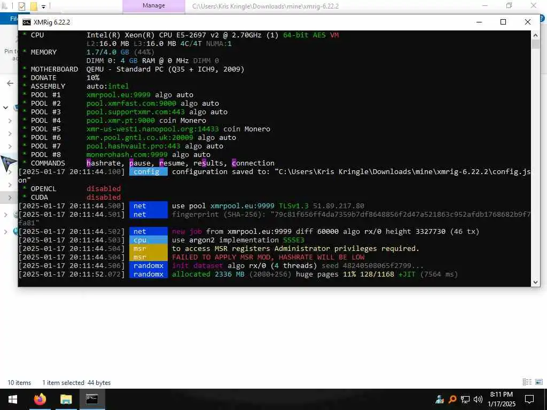Image resolution: width=547 pixels, height=410 pixels.
Task: Click the '10 items' status bar text
Action: point(19,382)
